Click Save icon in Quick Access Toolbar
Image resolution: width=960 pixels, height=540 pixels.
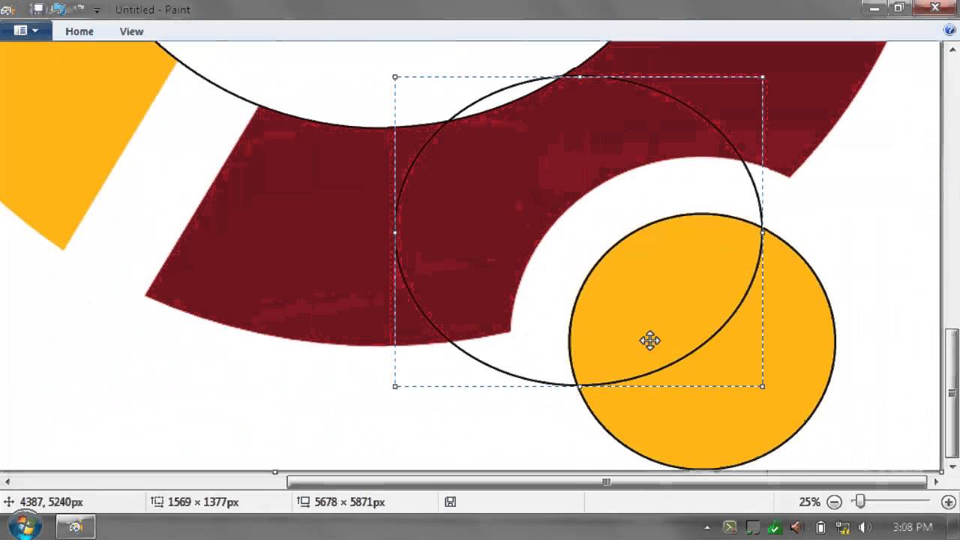click(37, 10)
